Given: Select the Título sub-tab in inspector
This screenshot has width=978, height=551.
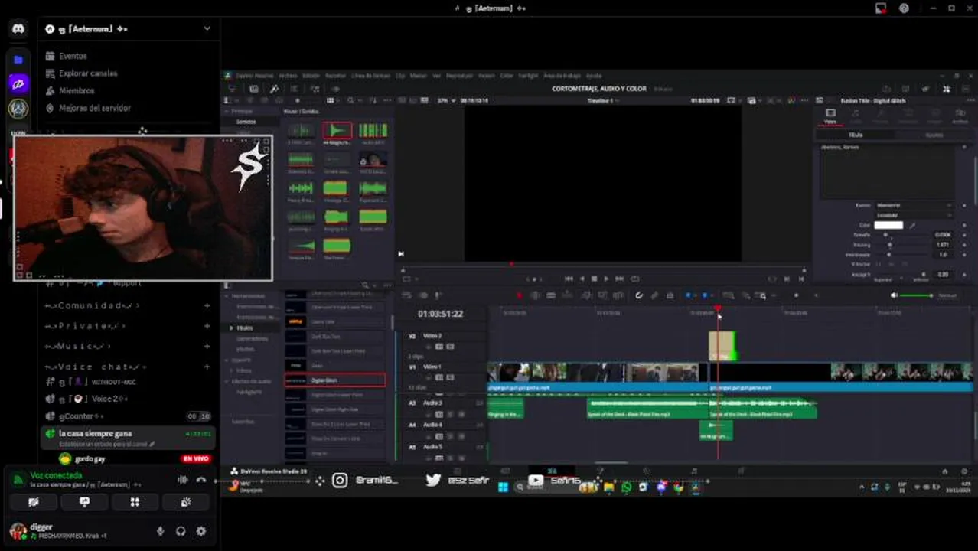Looking at the screenshot, I should (856, 135).
